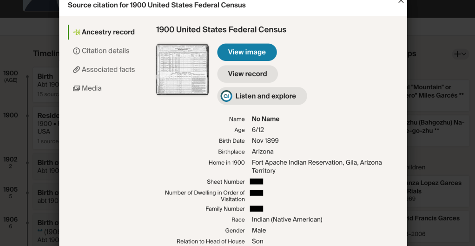Open the Lopez Garces family member link

coord(435,187)
